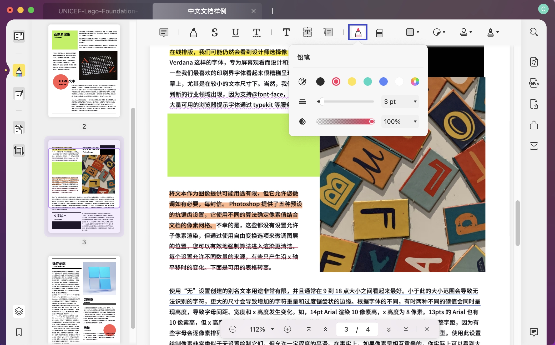Screen dimensions: 555x345
Task: Select the underline text tool
Action: click(236, 32)
